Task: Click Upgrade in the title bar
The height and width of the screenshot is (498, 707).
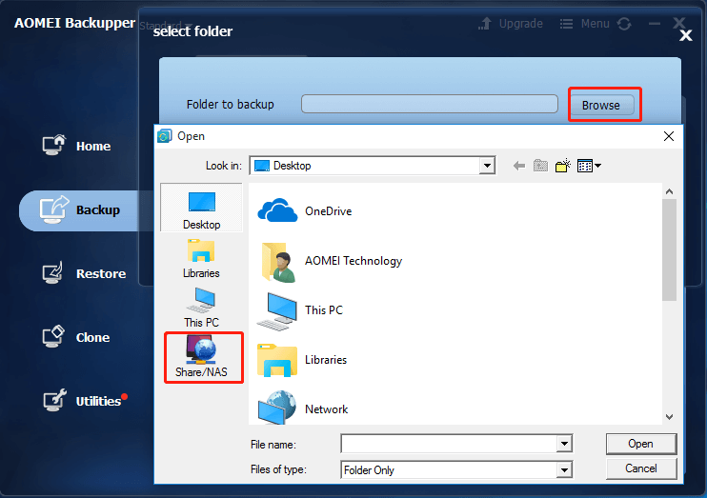Action: (x=511, y=24)
